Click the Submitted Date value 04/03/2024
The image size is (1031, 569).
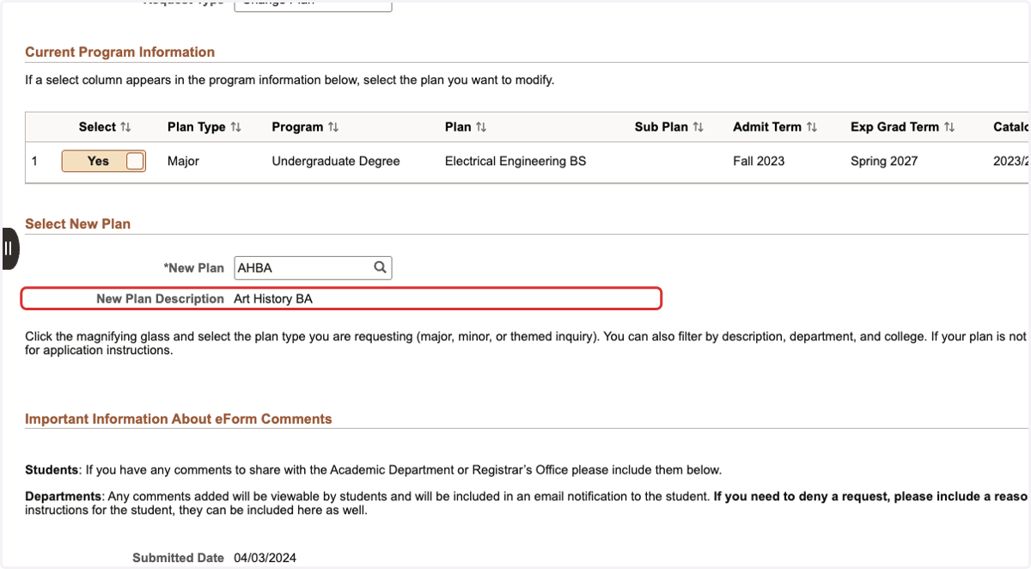(265, 558)
